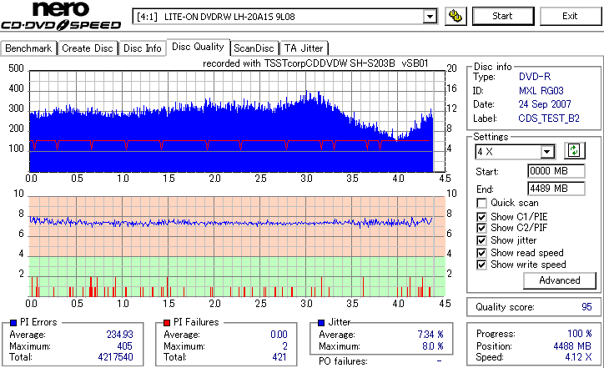Expand the drive selection dropdown arrow
Image resolution: width=604 pixels, height=368 pixels.
click(430, 17)
